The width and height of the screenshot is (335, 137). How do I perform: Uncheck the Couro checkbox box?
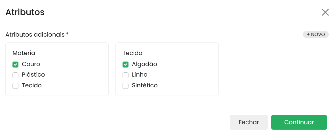click(16, 65)
